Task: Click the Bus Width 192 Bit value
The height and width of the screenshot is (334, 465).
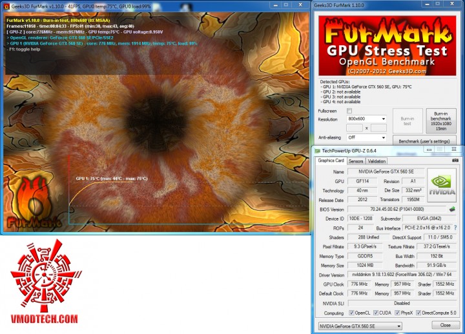Action: 437,256
